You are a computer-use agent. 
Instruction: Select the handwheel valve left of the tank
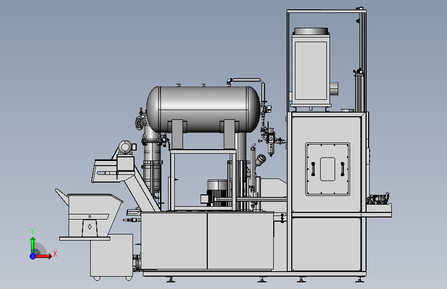click(x=139, y=123)
